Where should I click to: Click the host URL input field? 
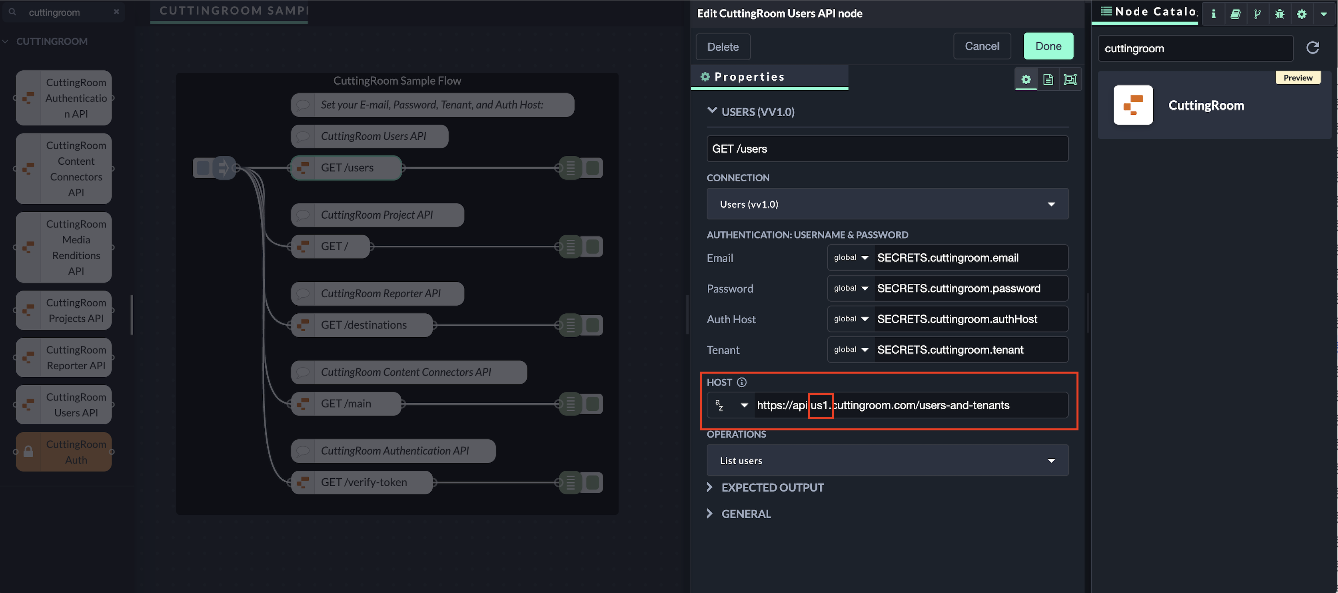click(909, 405)
